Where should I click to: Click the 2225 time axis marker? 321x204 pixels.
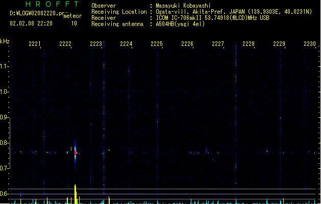pos(157,44)
